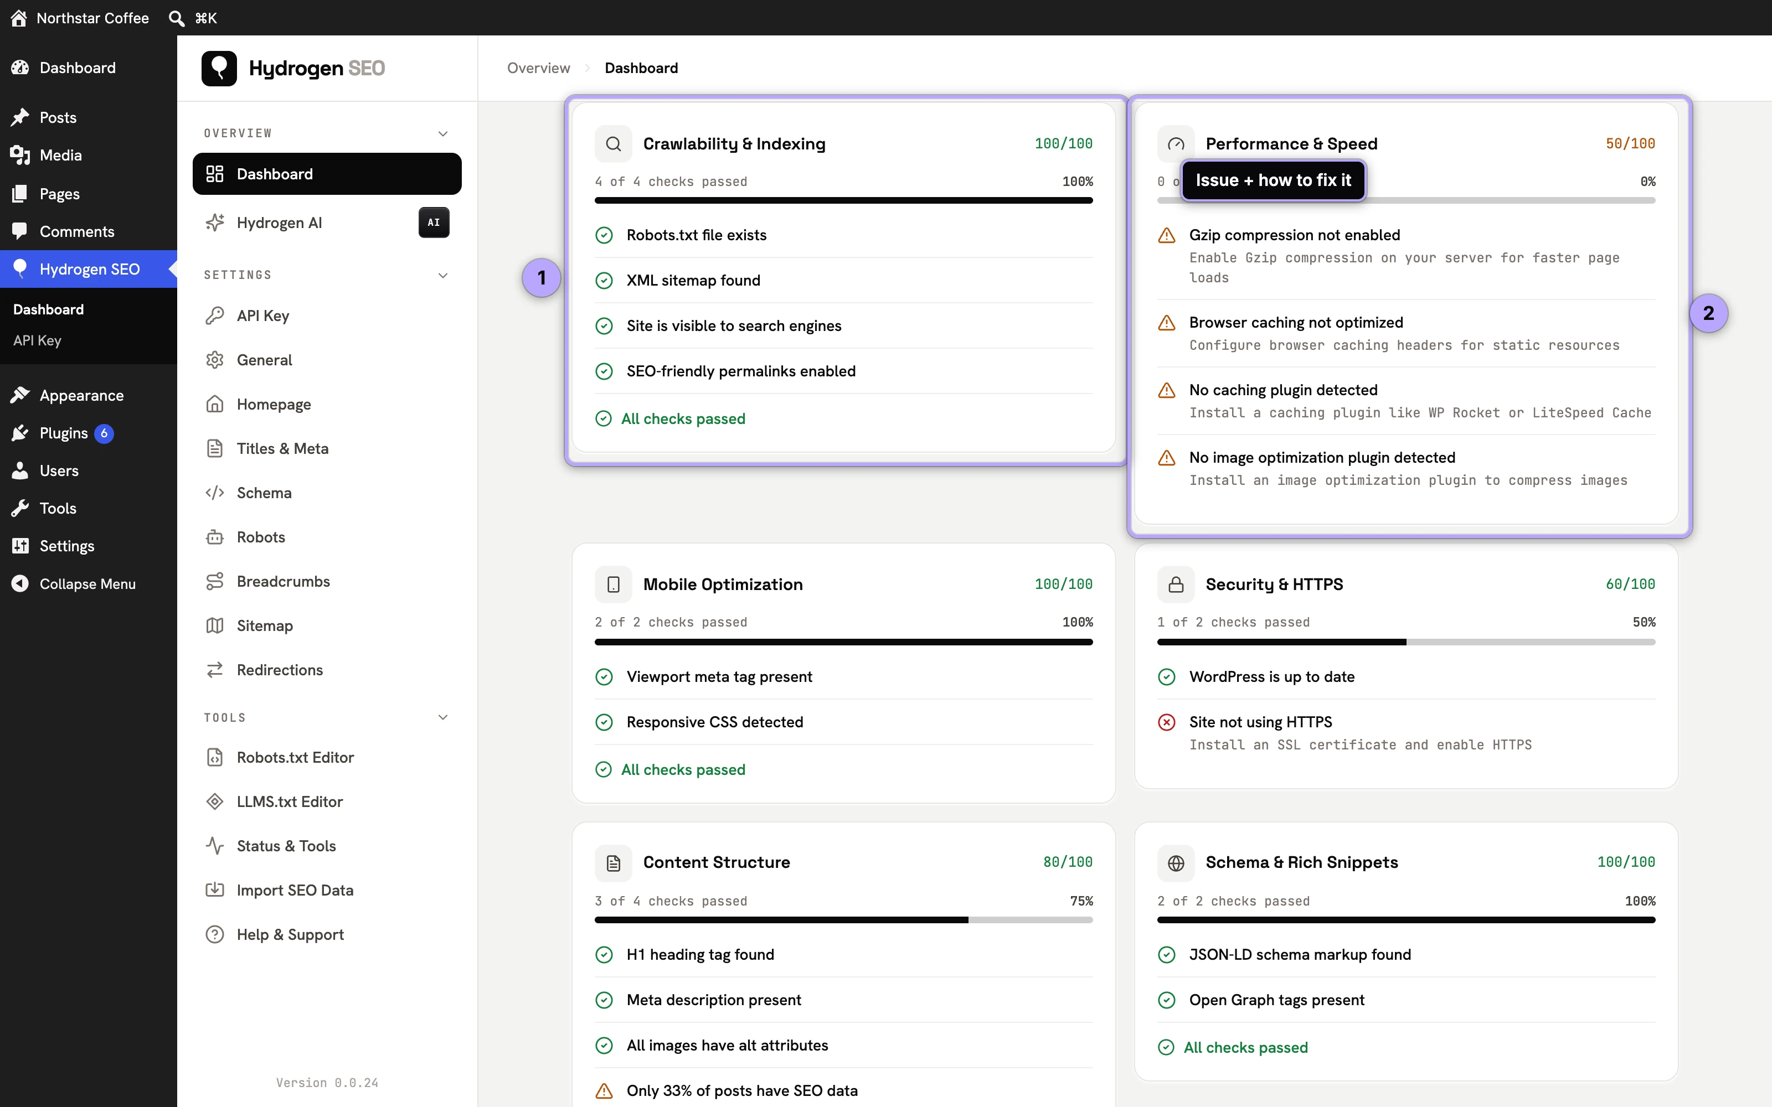Image resolution: width=1772 pixels, height=1107 pixels.
Task: Click the Security & HTTPS progress bar
Action: [x=1406, y=642]
